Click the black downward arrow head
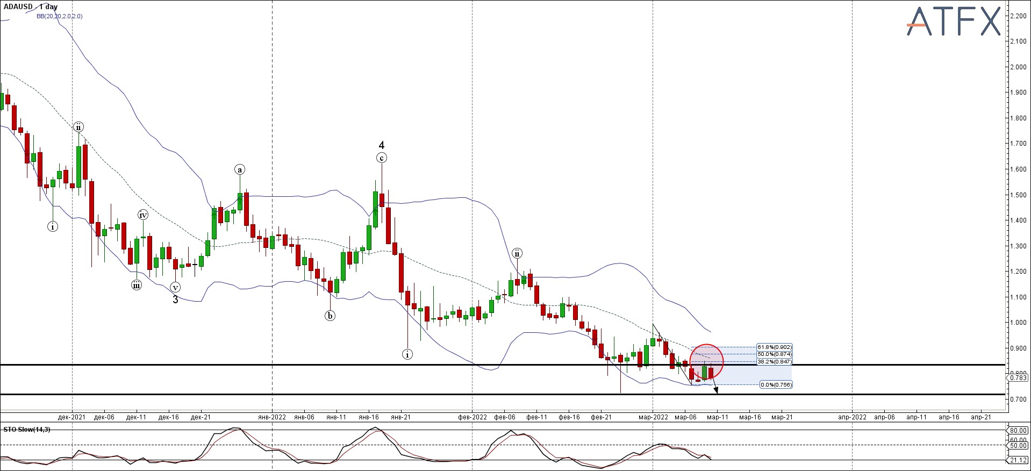 point(715,391)
